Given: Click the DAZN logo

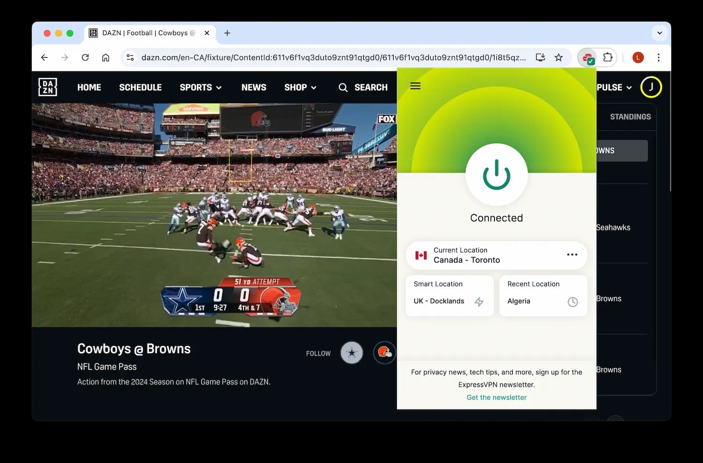Looking at the screenshot, I should (48, 87).
